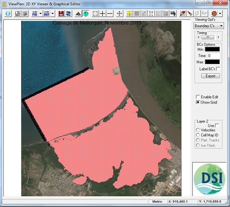Open the DAT export dropdown arrow
This screenshot has width=230, height=207.
52,14
